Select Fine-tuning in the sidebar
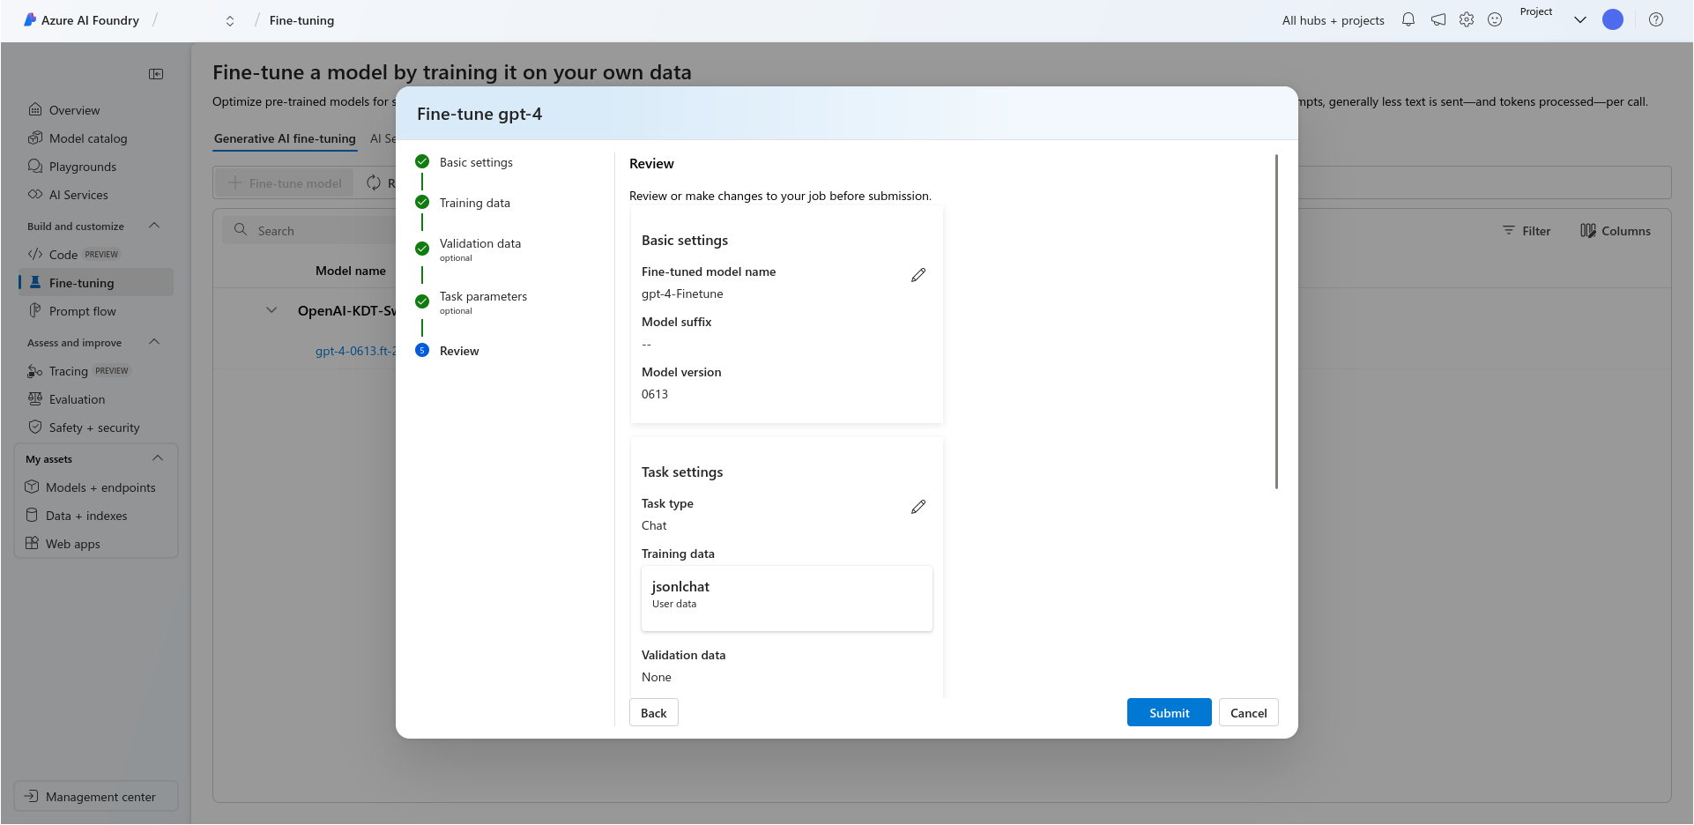The height and width of the screenshot is (825, 1694). (x=95, y=283)
